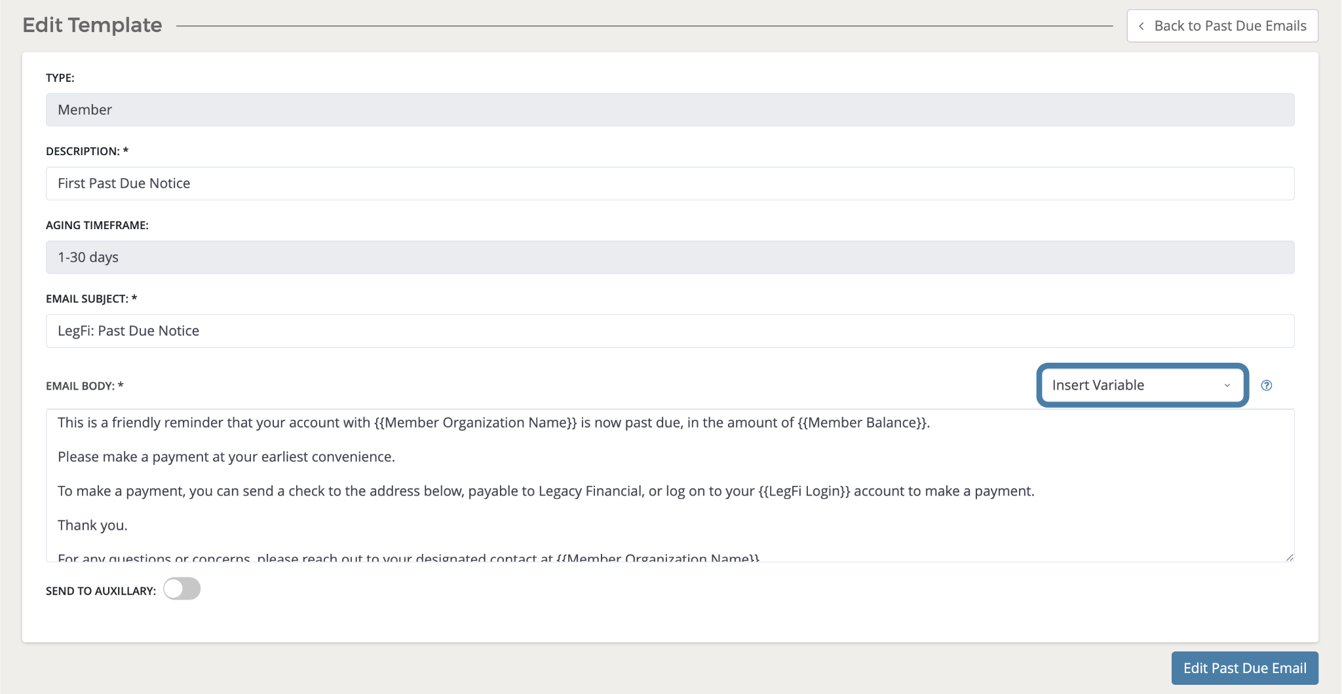Viewport: 1342px width, 694px height.
Task: Click the Type field showing Member
Action: point(669,110)
